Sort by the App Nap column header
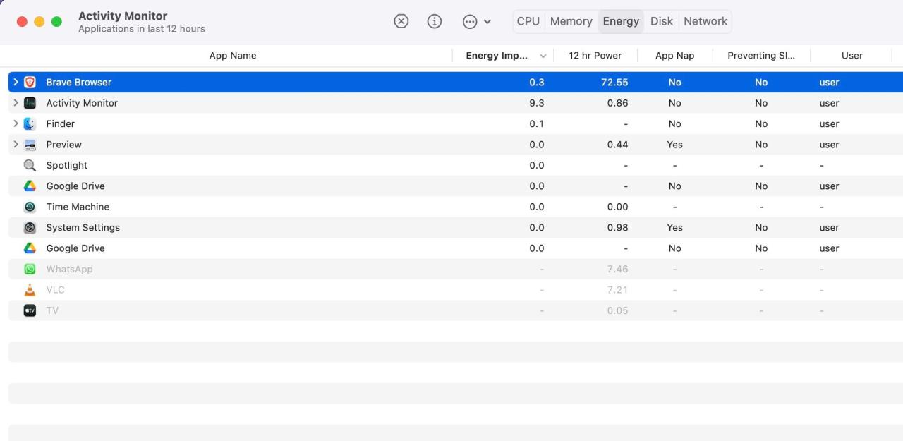The image size is (903, 441). click(674, 56)
